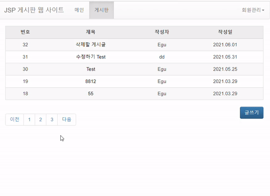The height and width of the screenshot is (196, 270).
Task: Open the post titled 수정하기 Test
Action: click(x=91, y=57)
